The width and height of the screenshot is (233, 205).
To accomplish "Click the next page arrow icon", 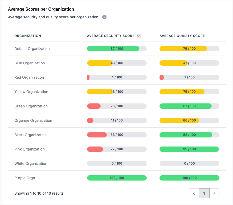I will [214, 193].
